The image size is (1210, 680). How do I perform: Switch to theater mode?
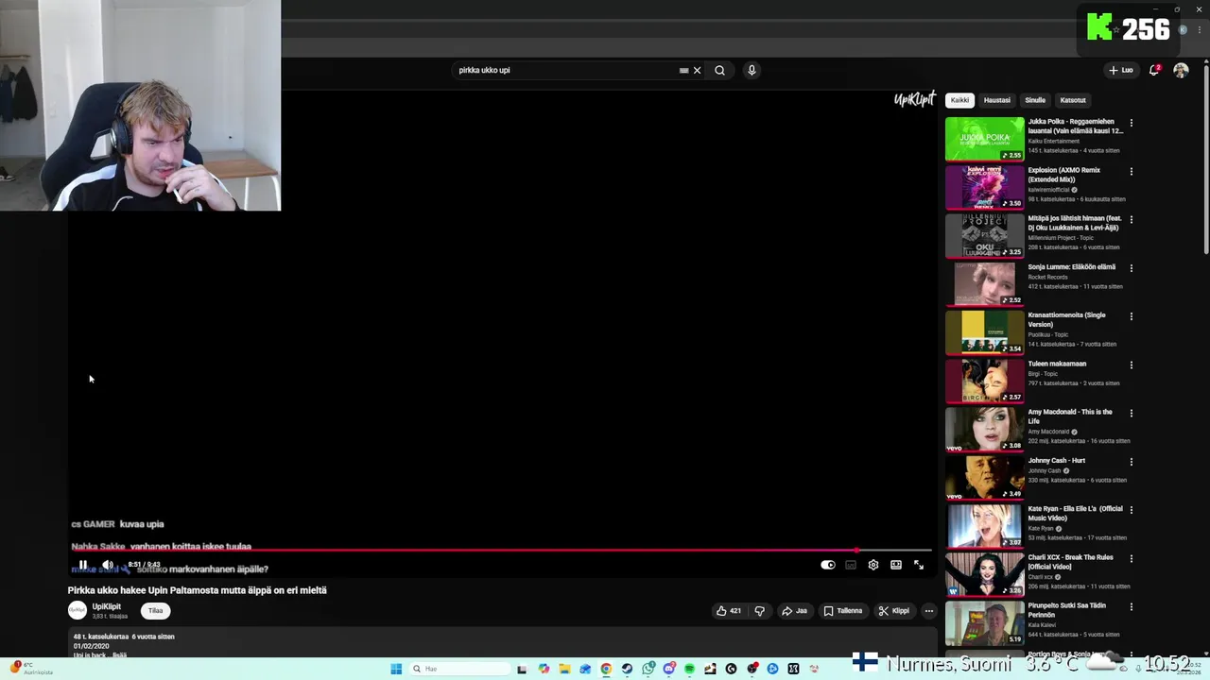(x=896, y=565)
